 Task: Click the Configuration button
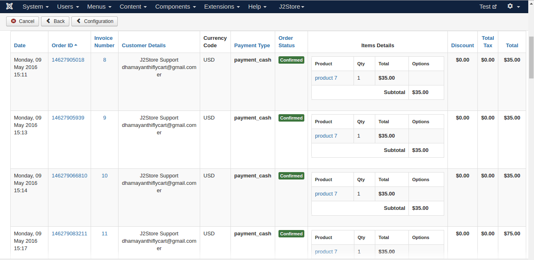tap(94, 21)
